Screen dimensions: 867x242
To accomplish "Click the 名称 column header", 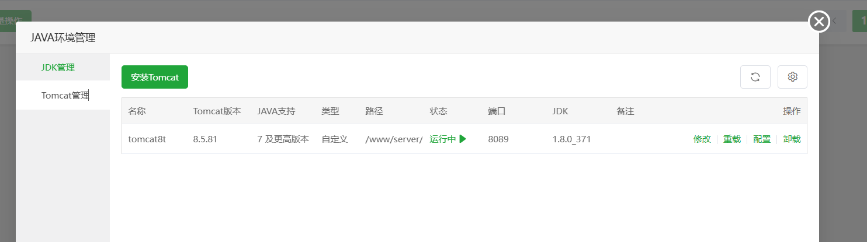I will coord(137,111).
